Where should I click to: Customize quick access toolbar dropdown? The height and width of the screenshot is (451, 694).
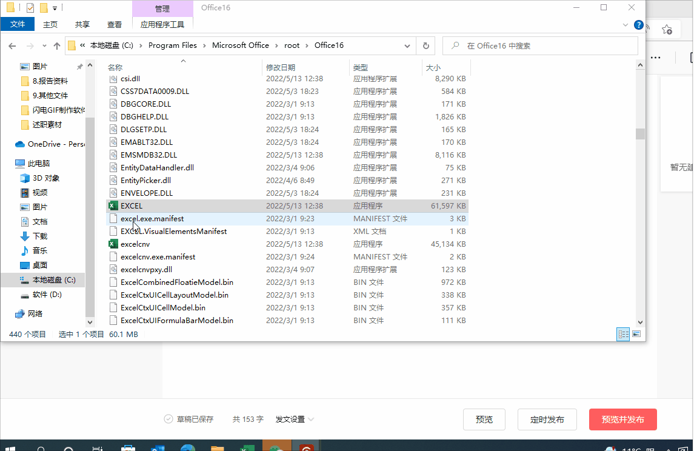(55, 8)
